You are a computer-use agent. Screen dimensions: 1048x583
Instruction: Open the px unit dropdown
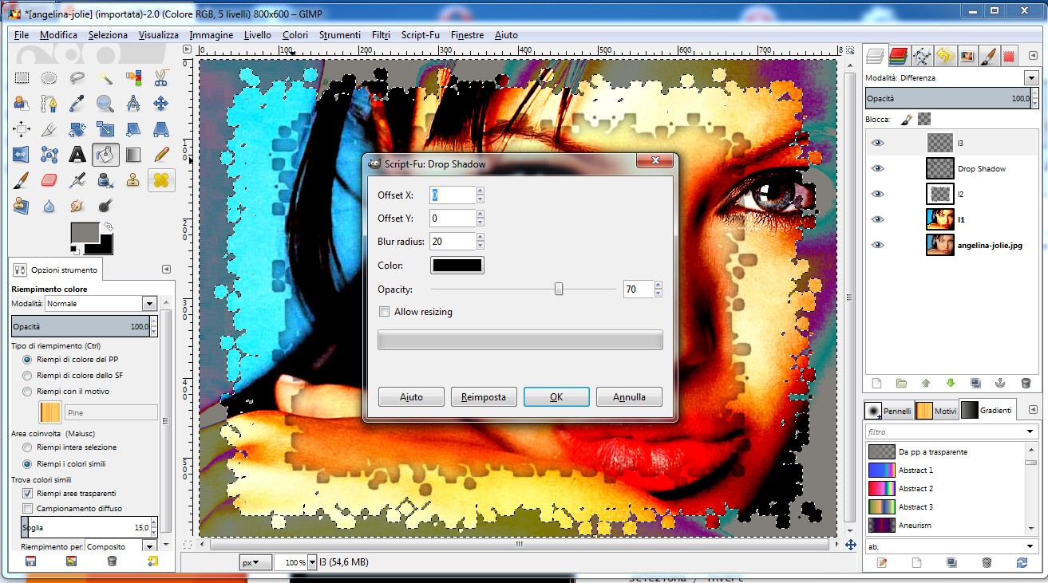255,562
